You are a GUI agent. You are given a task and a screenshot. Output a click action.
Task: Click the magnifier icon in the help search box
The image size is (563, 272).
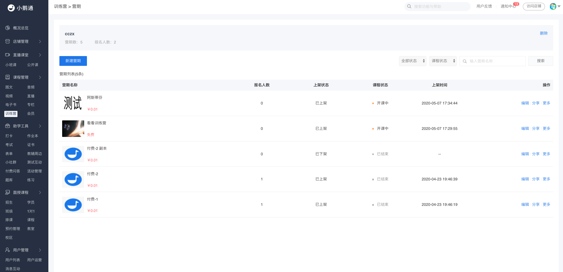click(409, 6)
